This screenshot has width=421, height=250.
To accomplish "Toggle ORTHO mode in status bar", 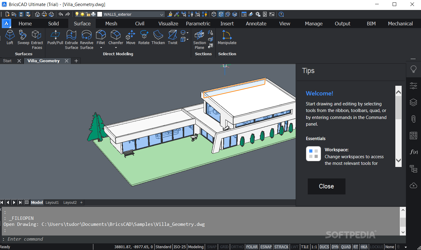I will [237, 247].
